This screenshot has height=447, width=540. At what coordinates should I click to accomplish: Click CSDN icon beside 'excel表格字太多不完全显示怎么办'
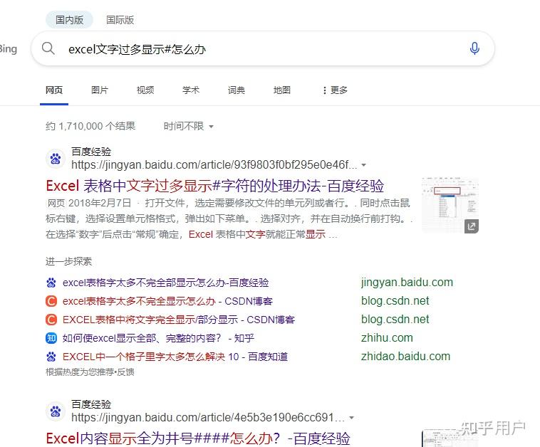tap(51, 301)
